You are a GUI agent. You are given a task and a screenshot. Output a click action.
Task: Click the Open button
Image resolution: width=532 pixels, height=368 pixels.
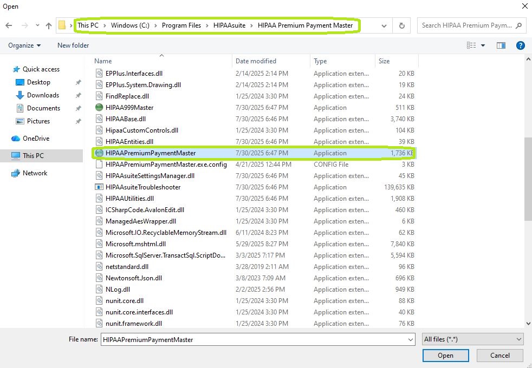445,356
